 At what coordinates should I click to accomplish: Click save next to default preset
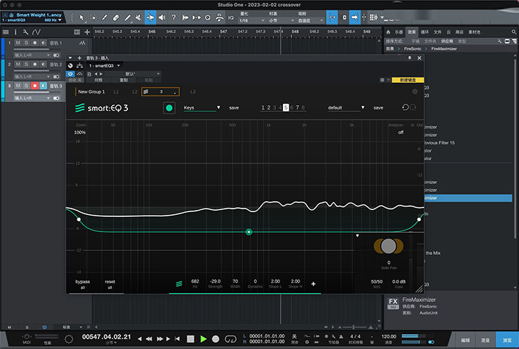pos(378,108)
